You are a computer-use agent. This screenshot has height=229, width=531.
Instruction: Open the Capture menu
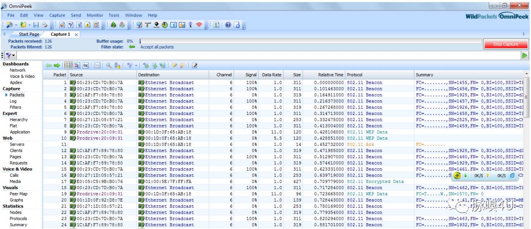tap(57, 15)
